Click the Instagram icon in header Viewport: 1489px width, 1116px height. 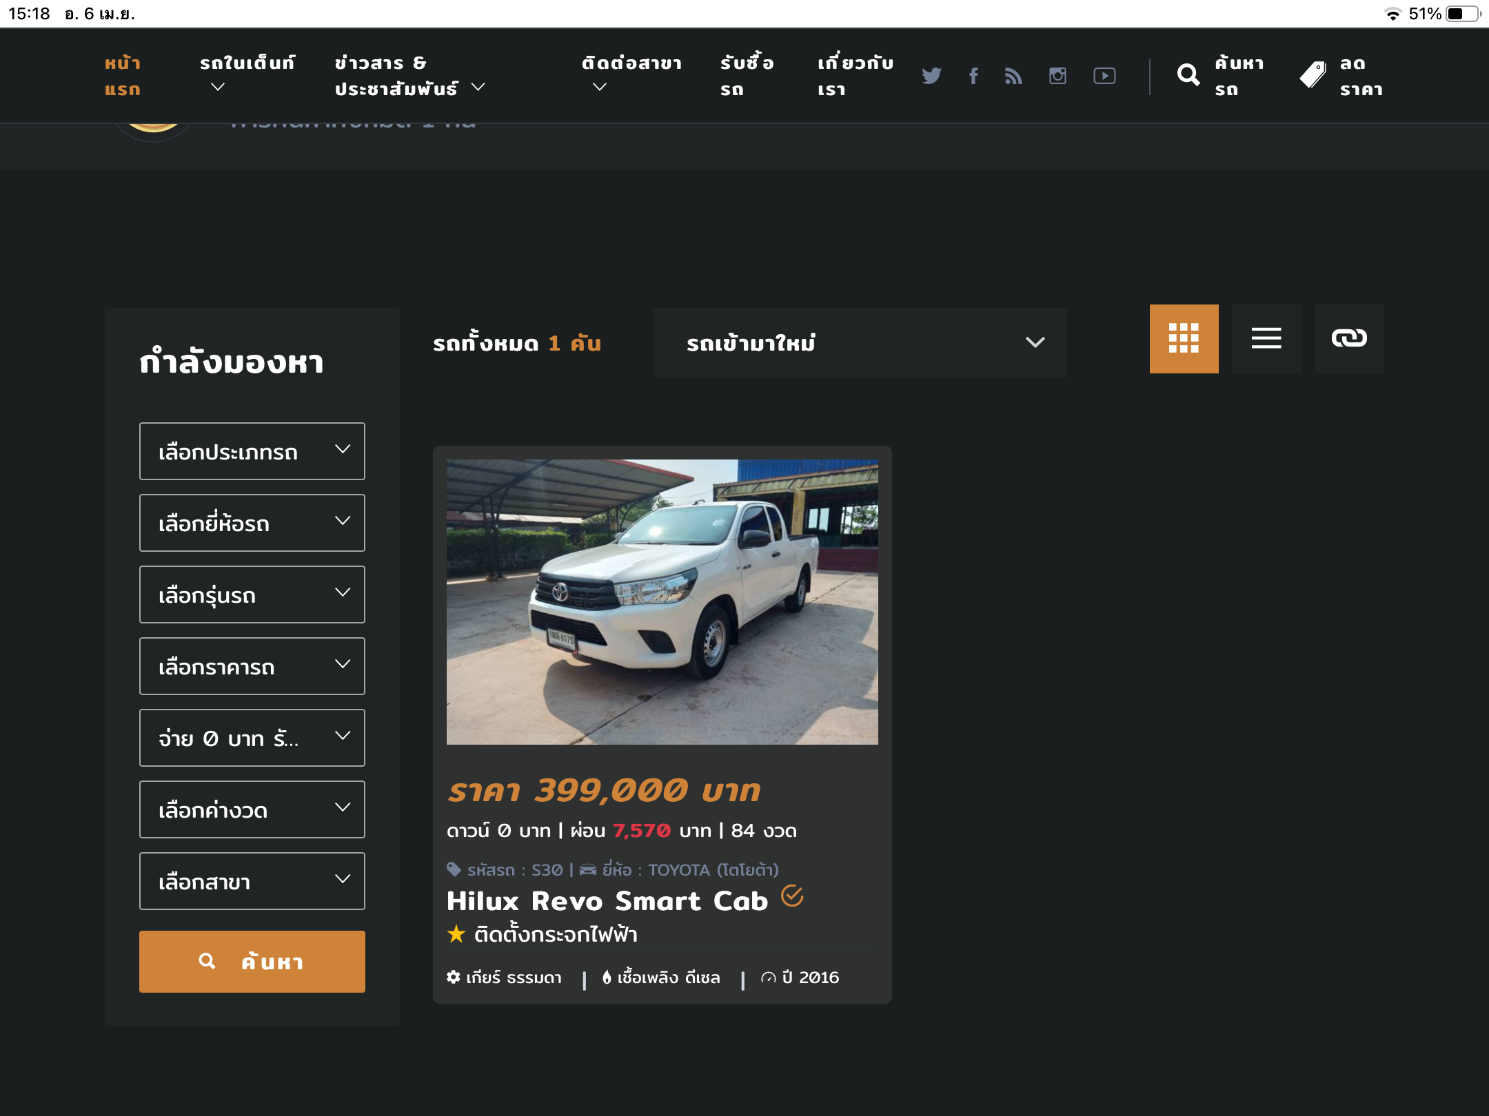[1057, 76]
